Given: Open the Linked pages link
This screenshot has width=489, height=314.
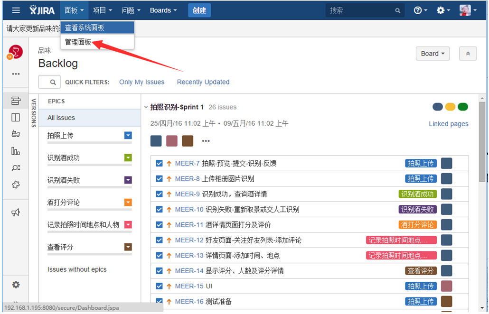Looking at the screenshot, I should [449, 124].
